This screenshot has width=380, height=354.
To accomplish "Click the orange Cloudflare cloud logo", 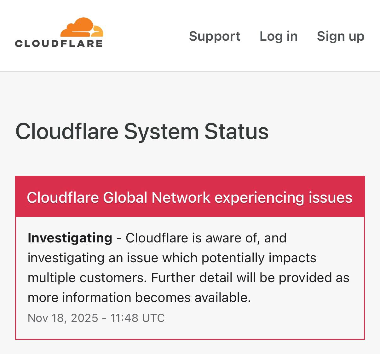I will coord(82,28).
